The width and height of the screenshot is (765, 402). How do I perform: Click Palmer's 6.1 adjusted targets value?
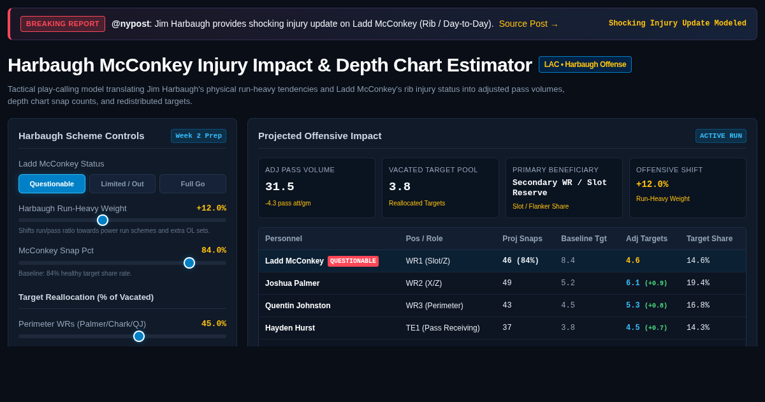tap(632, 283)
